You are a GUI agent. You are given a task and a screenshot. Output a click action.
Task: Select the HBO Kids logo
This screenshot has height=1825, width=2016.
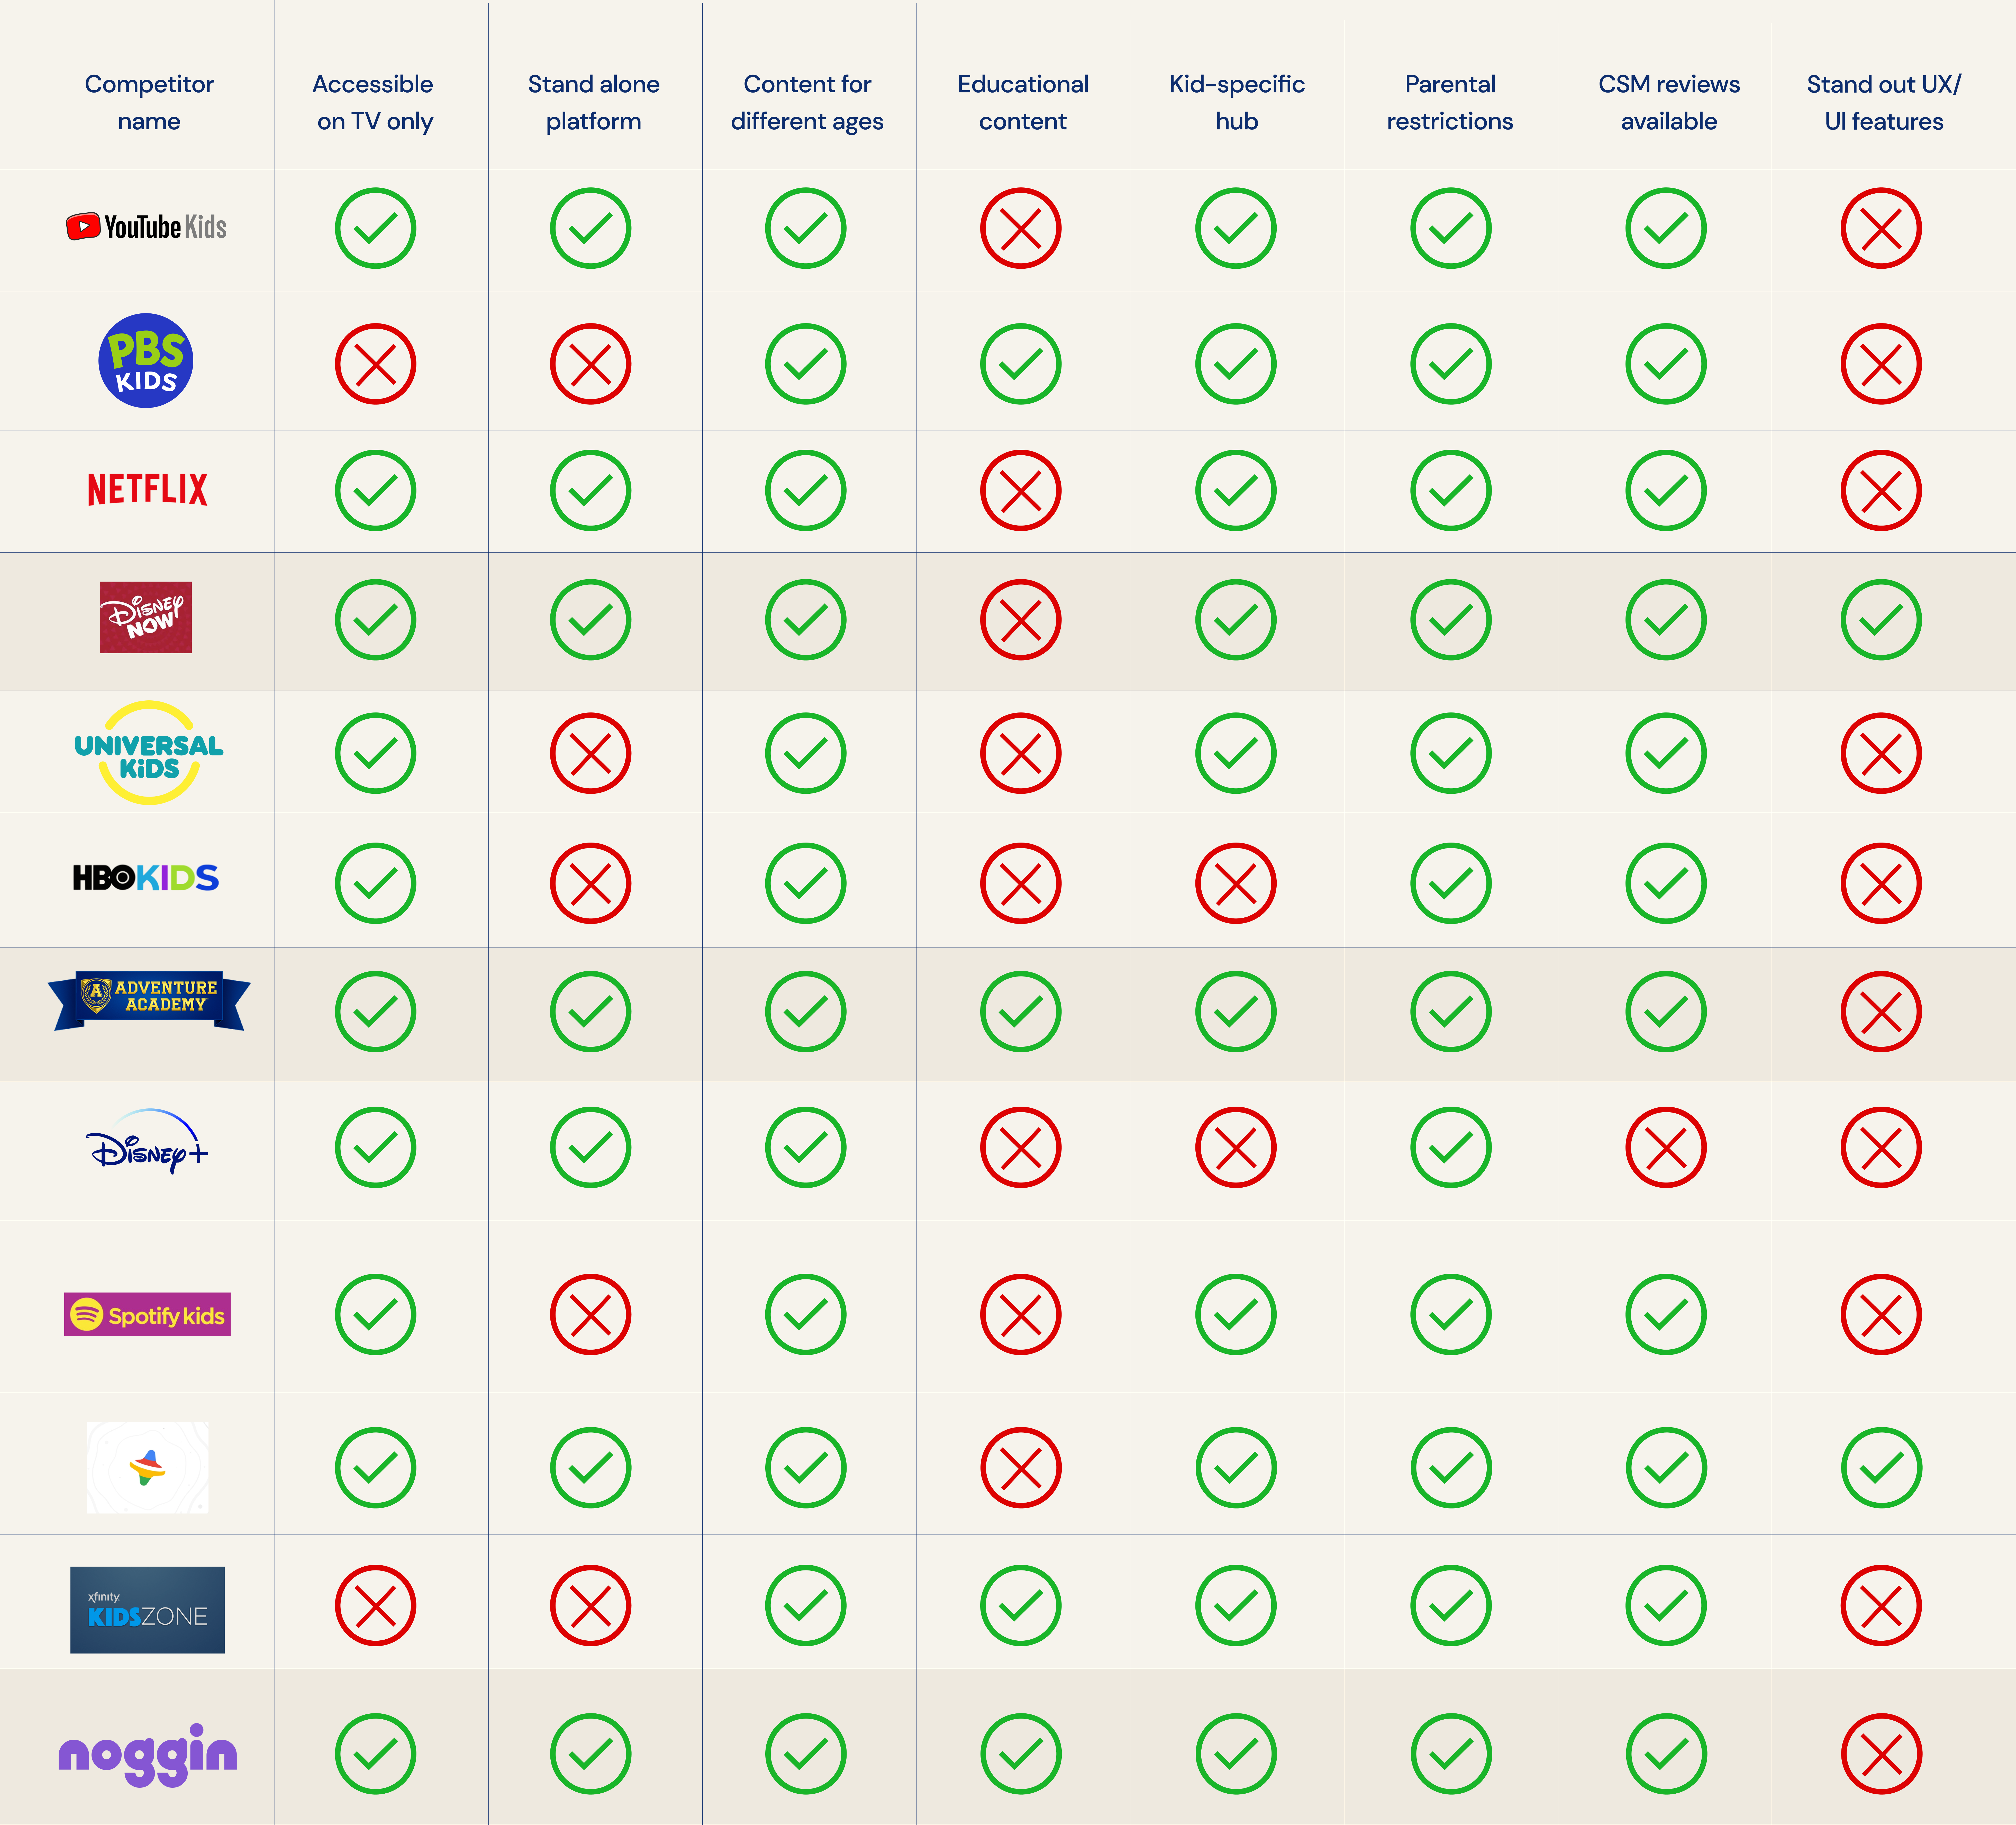coord(146,878)
